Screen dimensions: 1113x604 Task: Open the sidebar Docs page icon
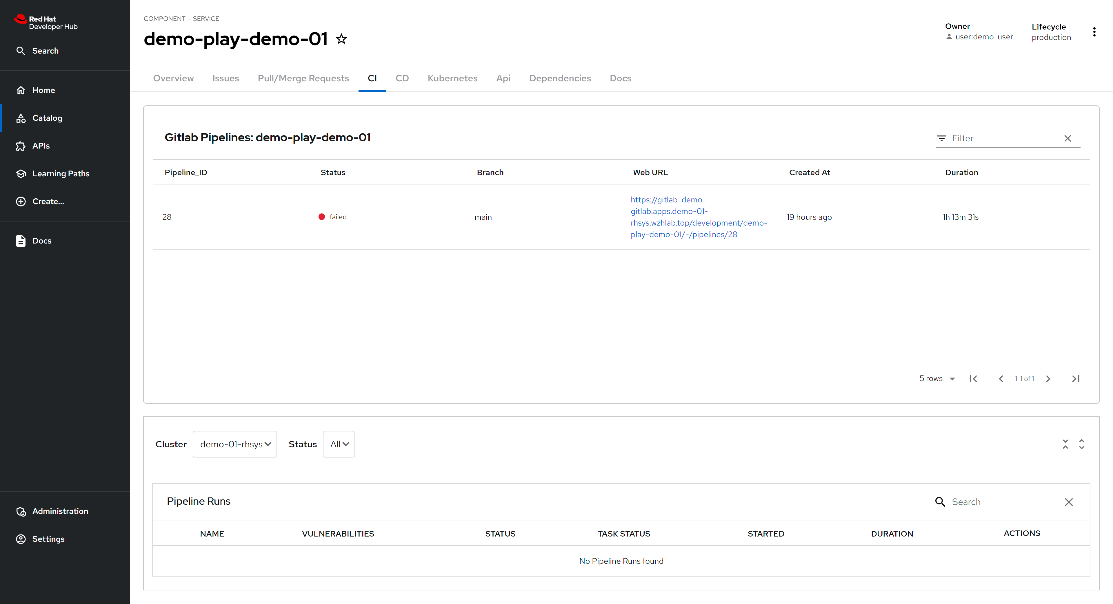tap(21, 241)
